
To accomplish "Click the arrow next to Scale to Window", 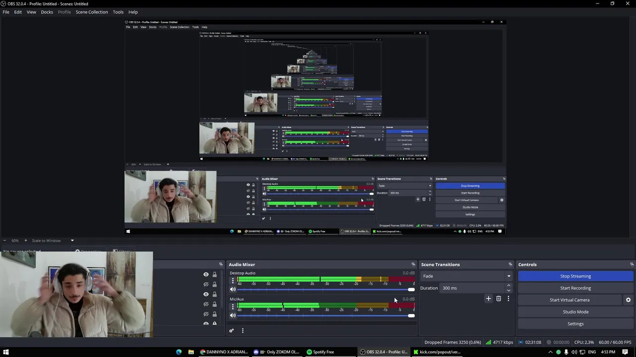I will (72, 240).
